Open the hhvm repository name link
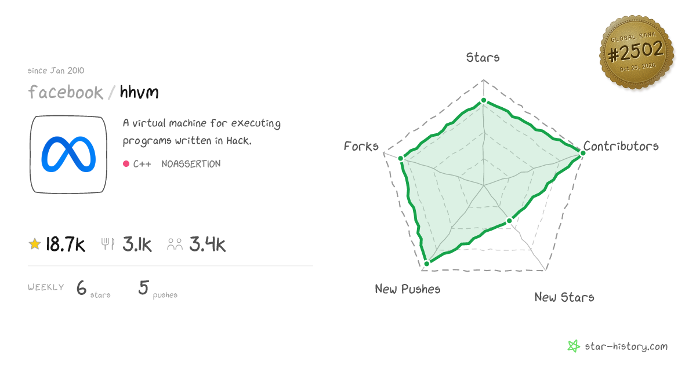Image resolution: width=696 pixels, height=365 pixels. 139,92
